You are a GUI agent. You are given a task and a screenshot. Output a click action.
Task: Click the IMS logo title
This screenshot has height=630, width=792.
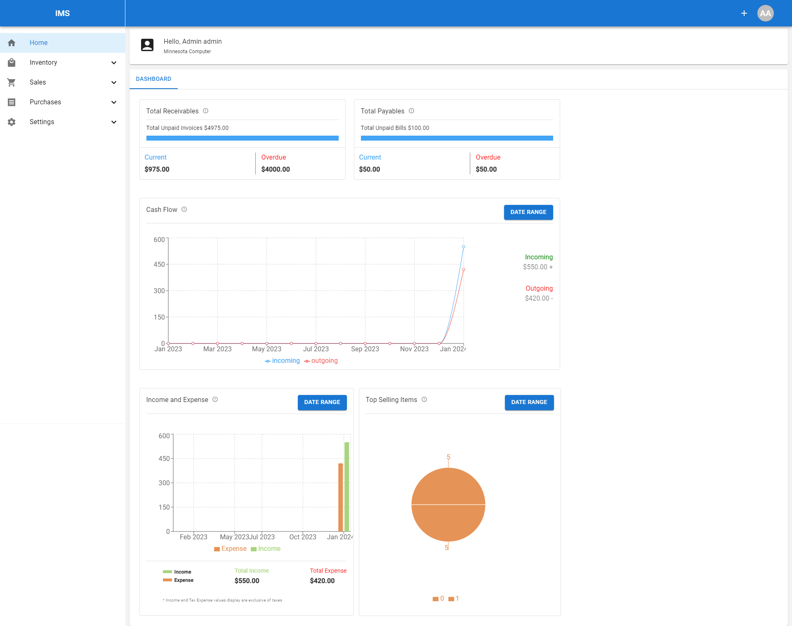tap(63, 13)
